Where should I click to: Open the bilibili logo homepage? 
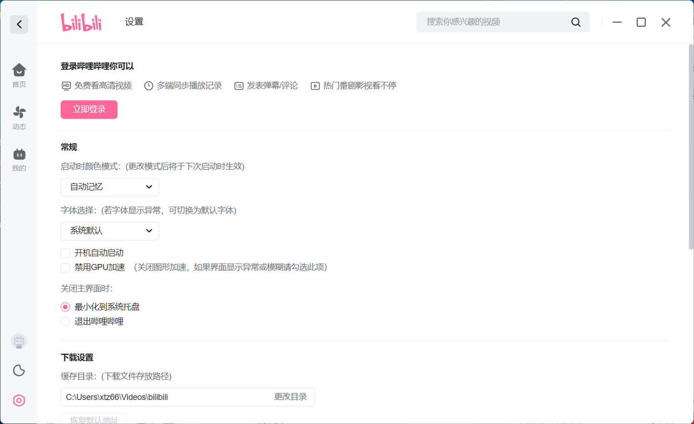[x=81, y=22]
